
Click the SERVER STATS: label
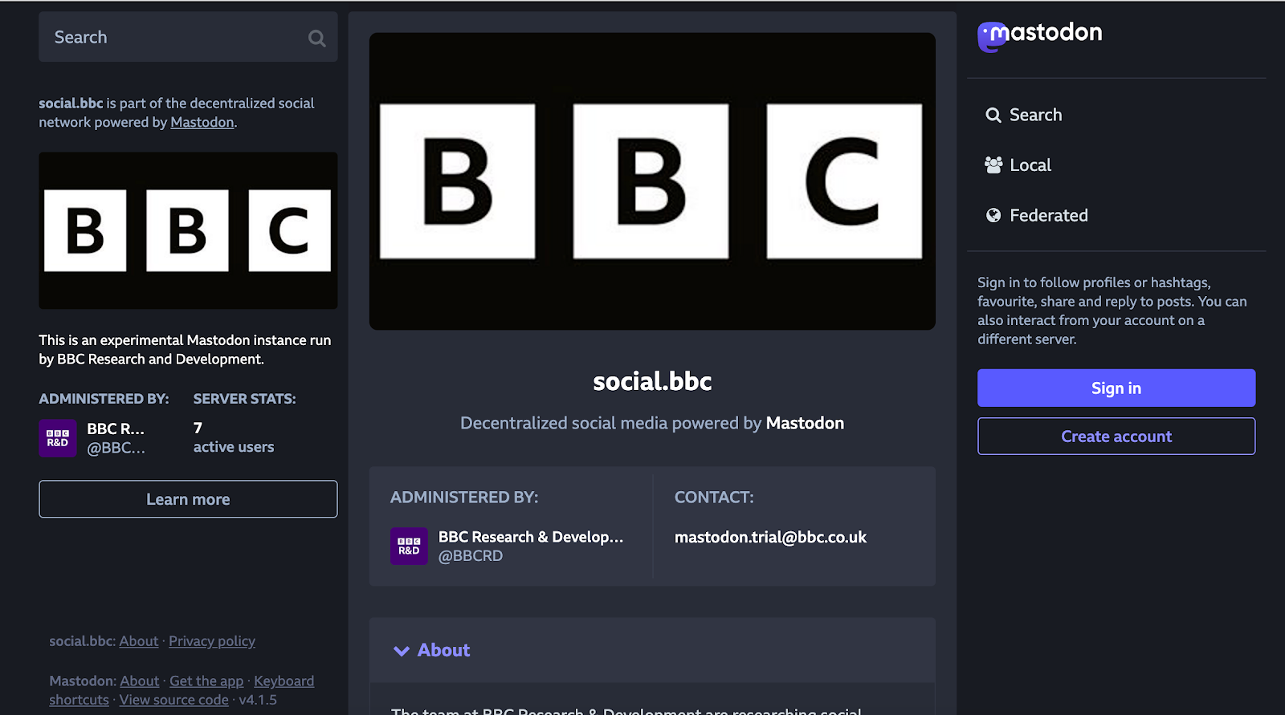point(244,399)
